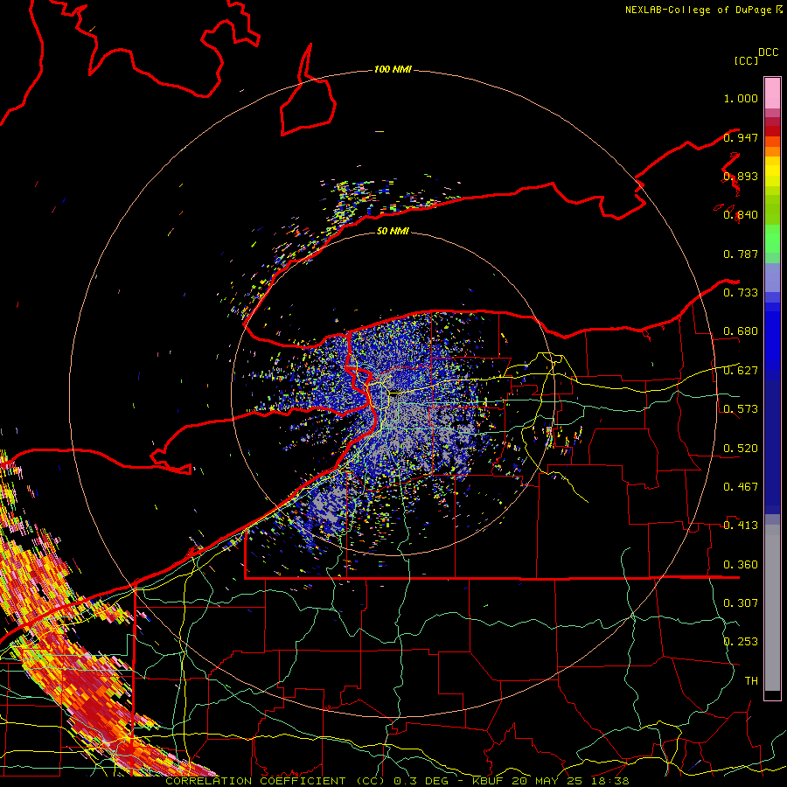Click the 20 MAY 25 18:38 timestamp

570,781
